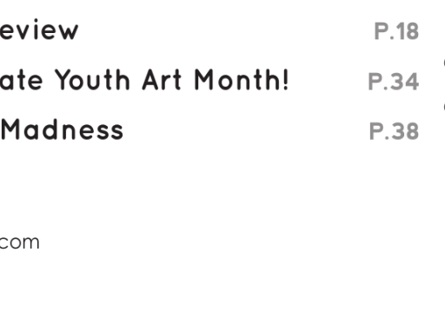Click the digits '18' in the first page number

point(408,30)
